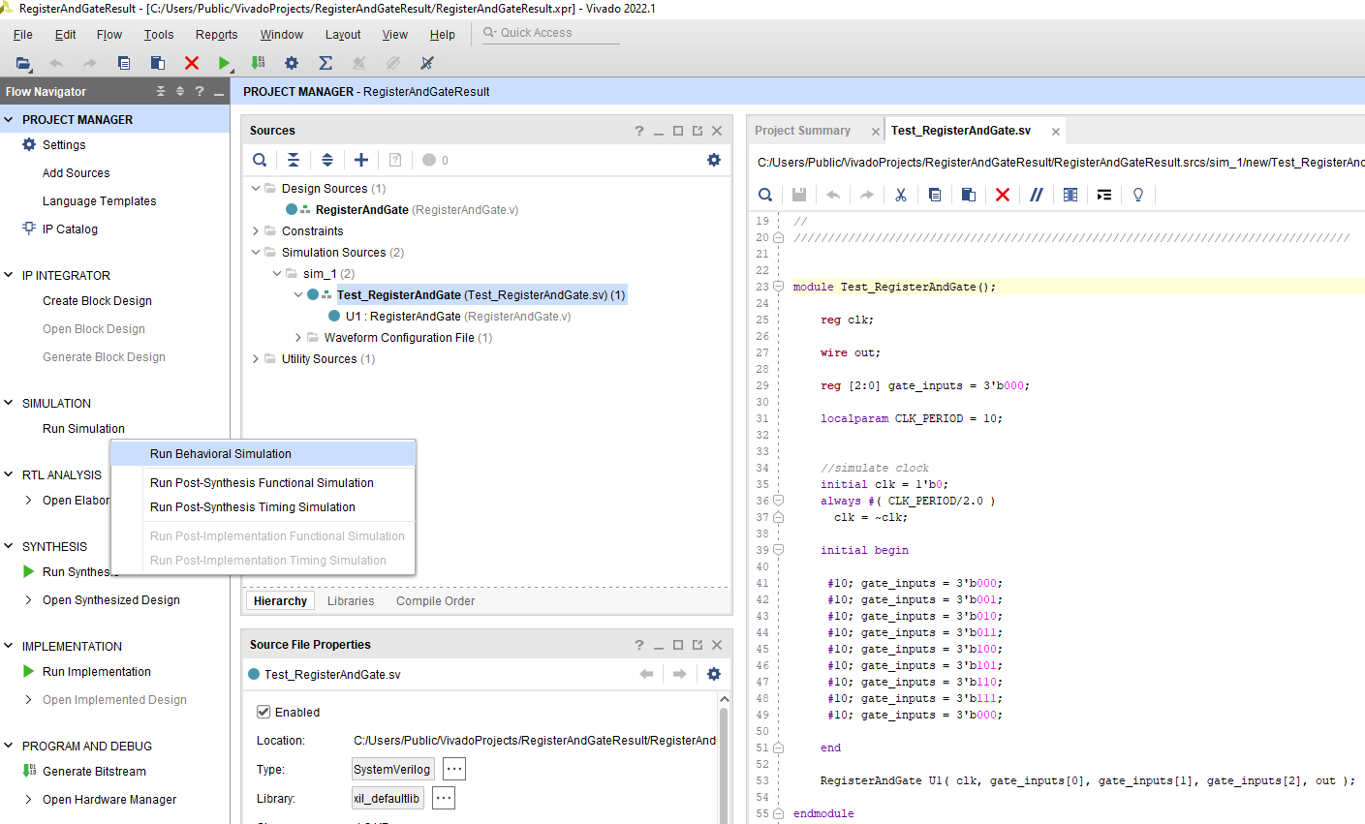1365x824 pixels.
Task: Click copy icon in the main toolbar
Action: [124, 63]
